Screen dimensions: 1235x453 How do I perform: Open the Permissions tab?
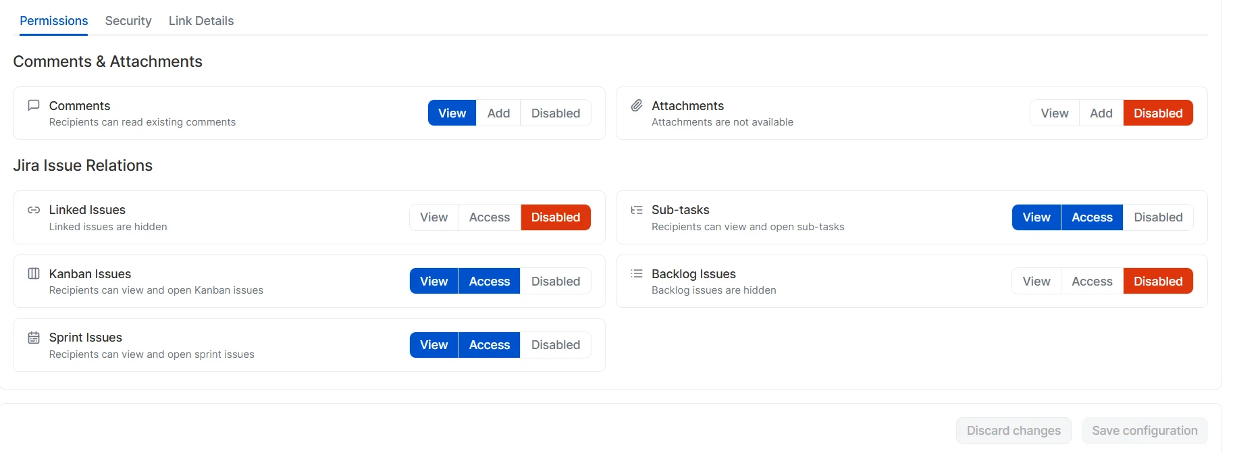click(53, 21)
